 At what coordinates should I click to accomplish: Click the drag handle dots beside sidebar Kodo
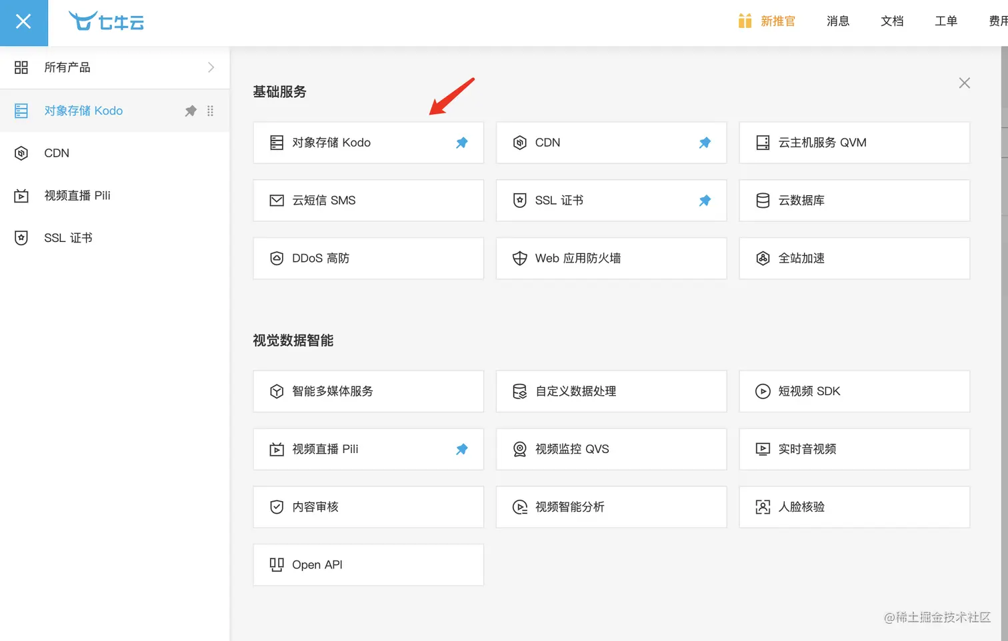click(x=210, y=111)
